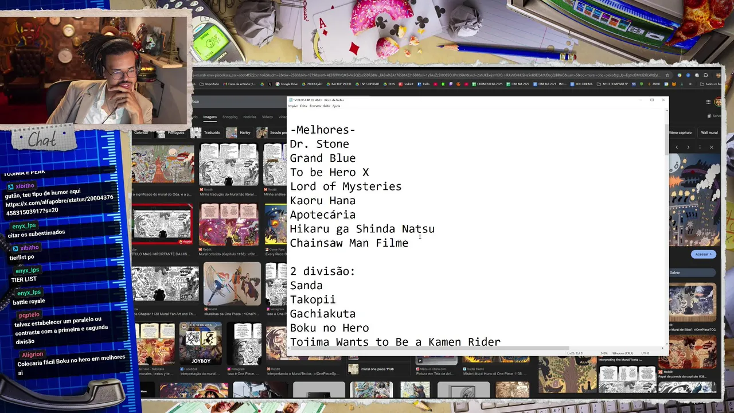Click the 'Sanda' line in Notepad
This screenshot has height=413, width=734.
pyautogui.click(x=306, y=286)
